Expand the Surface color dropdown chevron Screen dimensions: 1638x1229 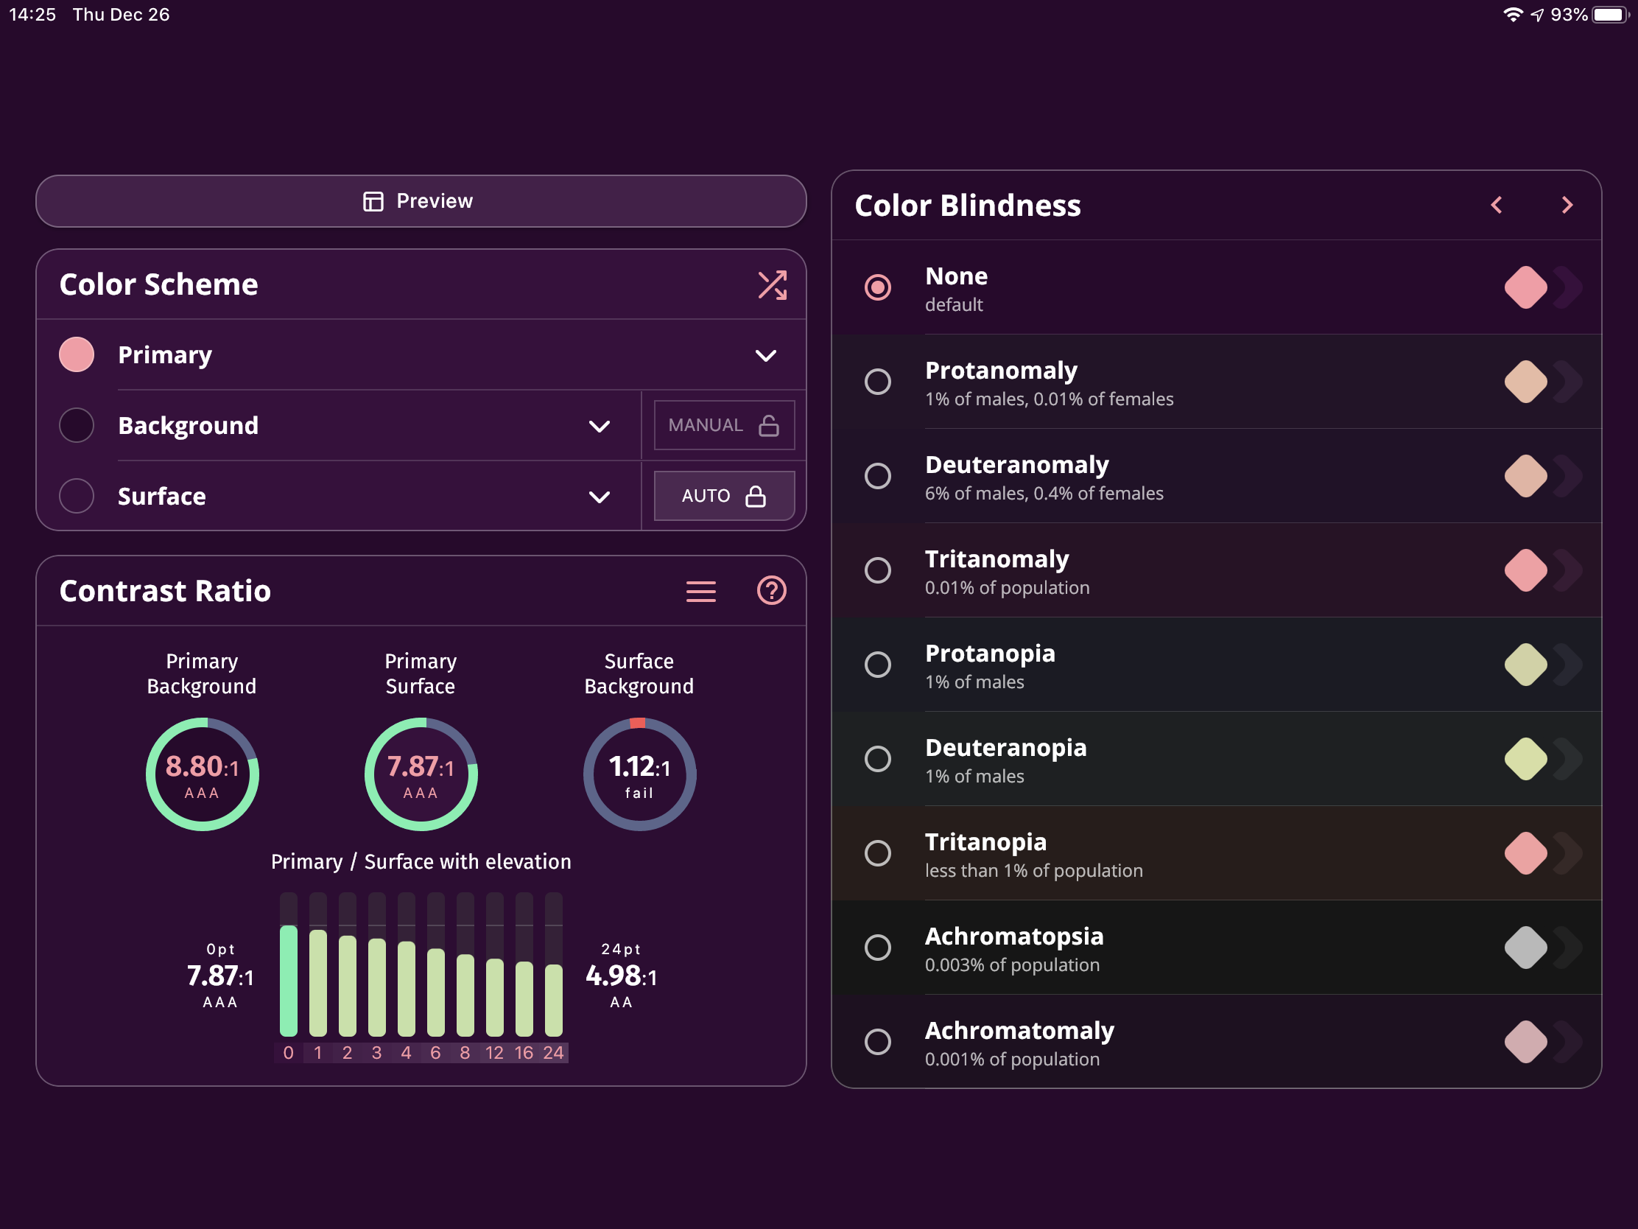(599, 497)
